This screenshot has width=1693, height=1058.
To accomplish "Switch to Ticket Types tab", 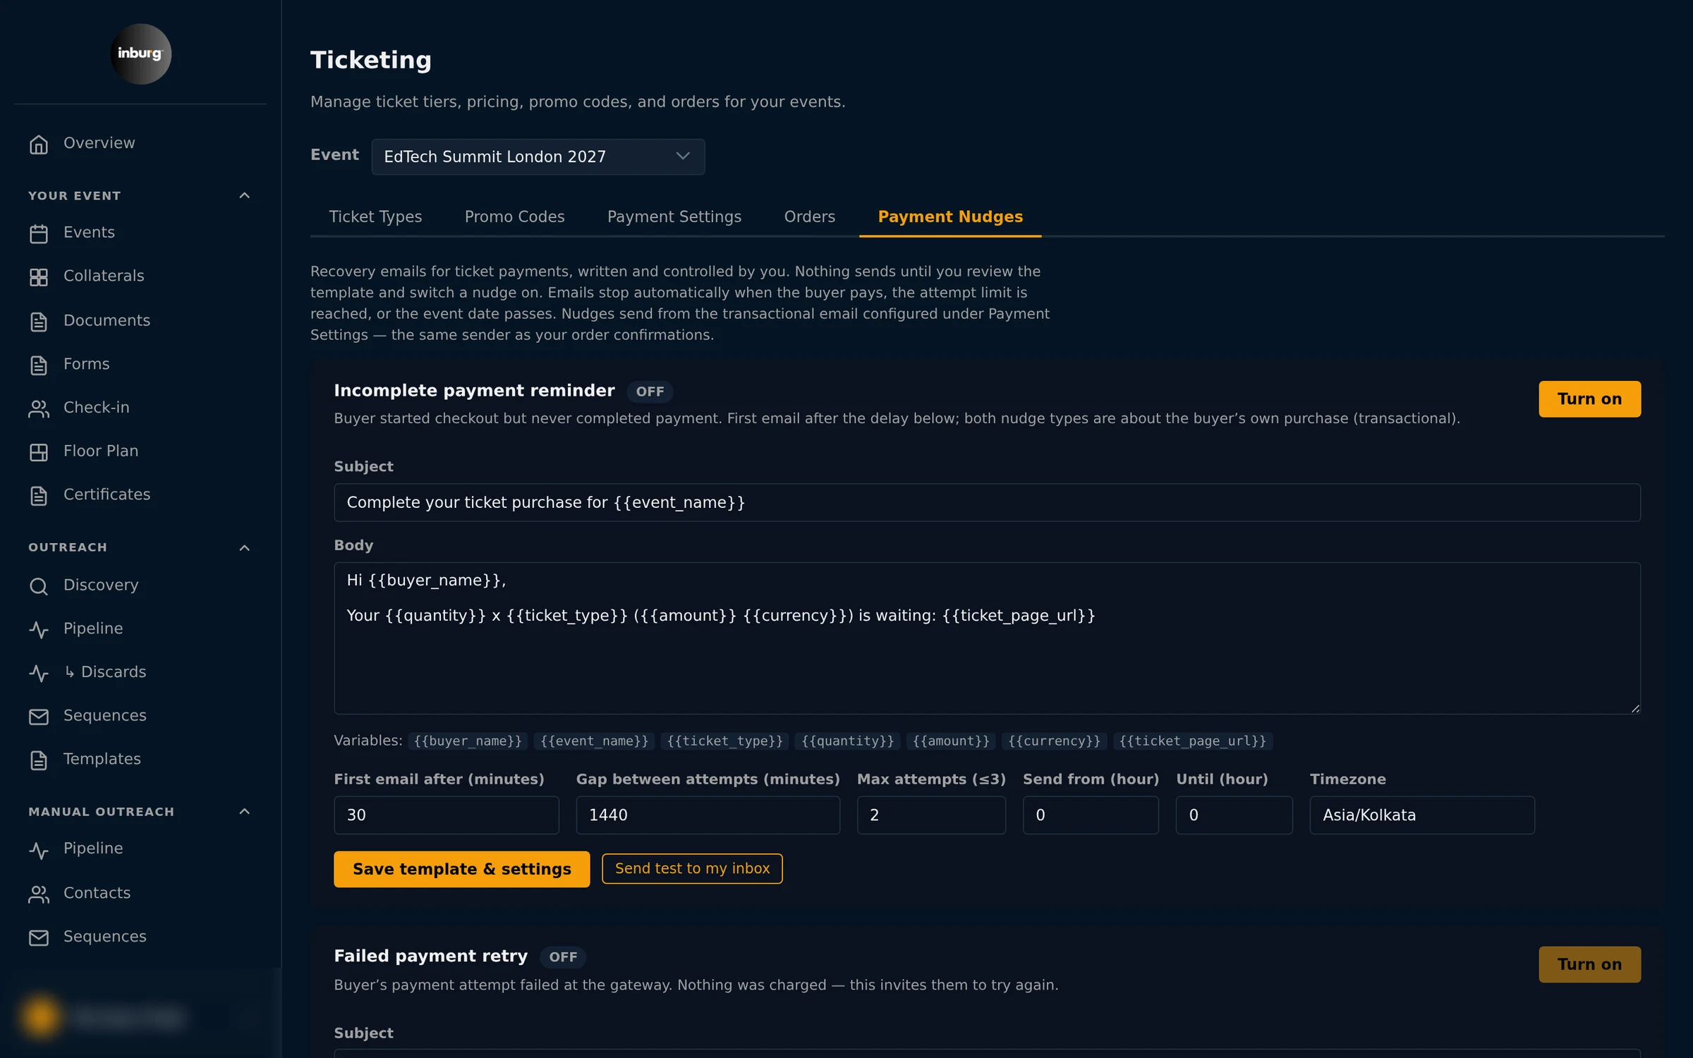I will pos(375,217).
